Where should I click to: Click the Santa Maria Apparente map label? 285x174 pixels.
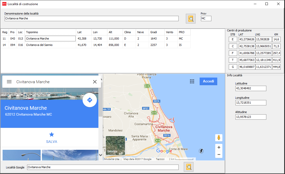click(x=139, y=138)
